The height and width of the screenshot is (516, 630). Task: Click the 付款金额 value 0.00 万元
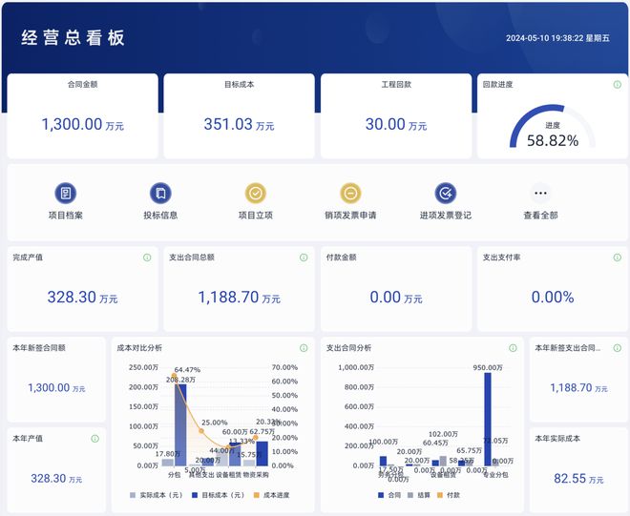396,298
